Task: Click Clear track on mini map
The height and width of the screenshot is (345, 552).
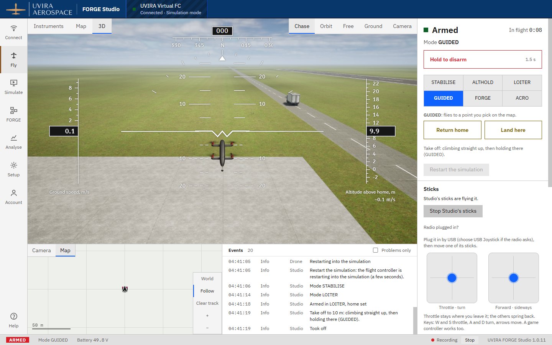Action: (x=207, y=303)
